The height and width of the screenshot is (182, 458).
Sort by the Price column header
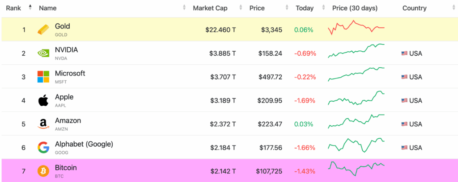(x=257, y=8)
